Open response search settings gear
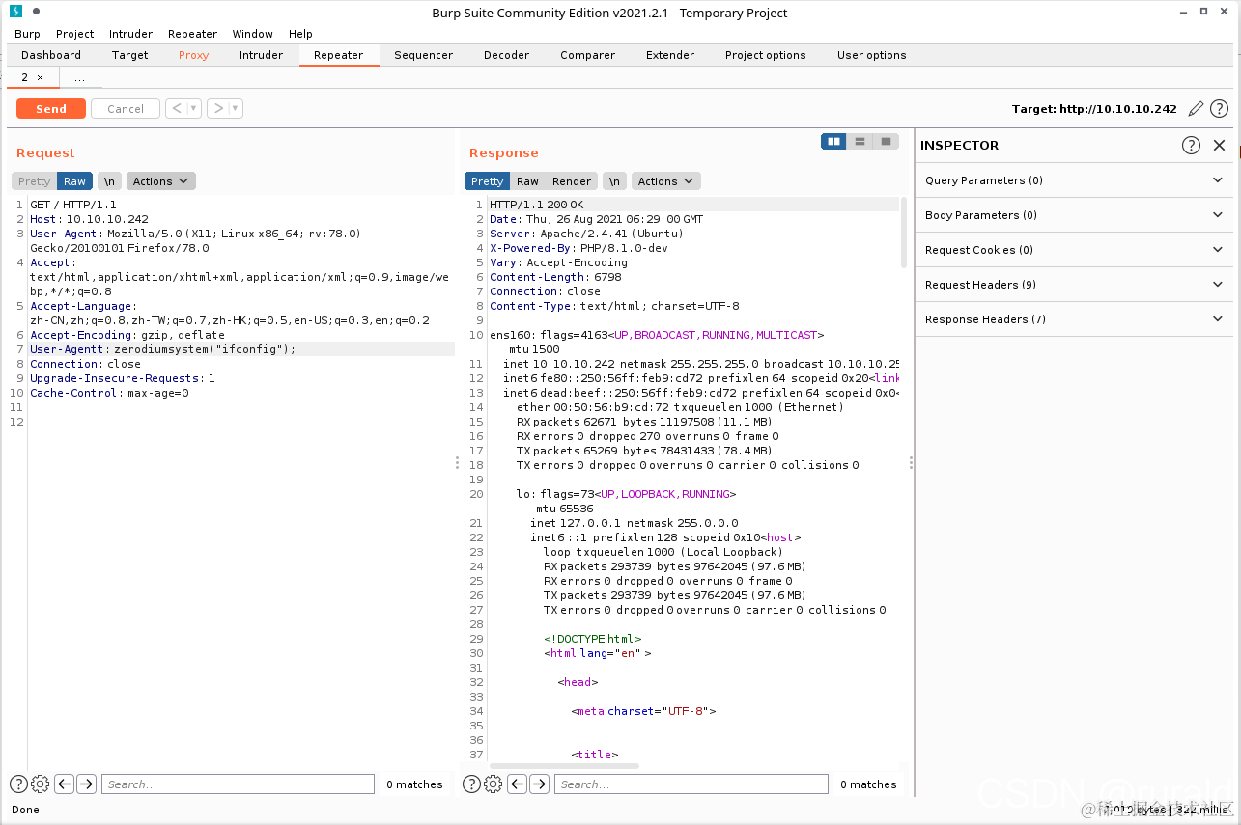This screenshot has height=825, width=1241. click(x=494, y=784)
